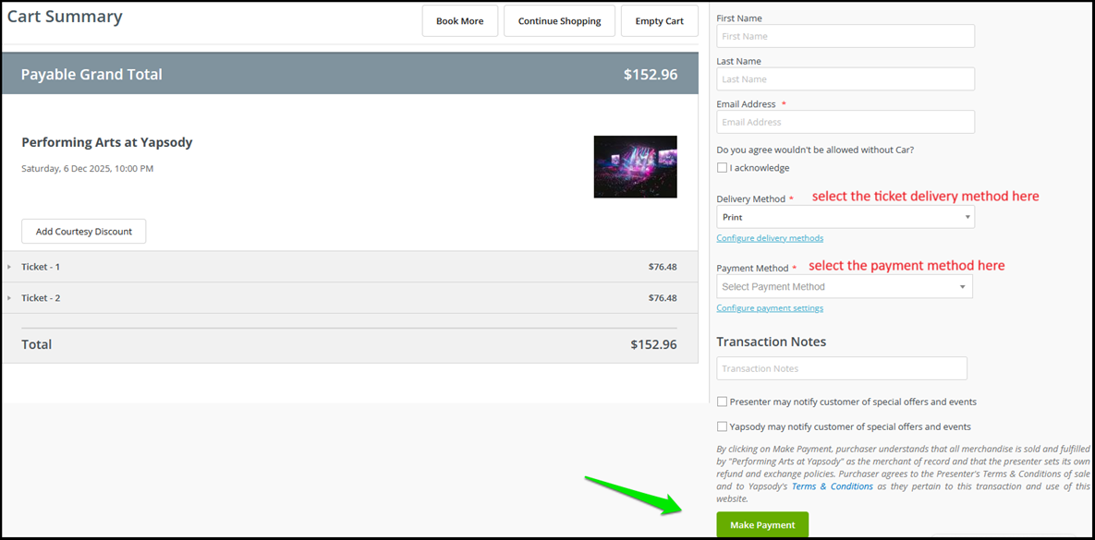Focus the First Name field
Viewport: 1095px width, 540px height.
point(845,36)
